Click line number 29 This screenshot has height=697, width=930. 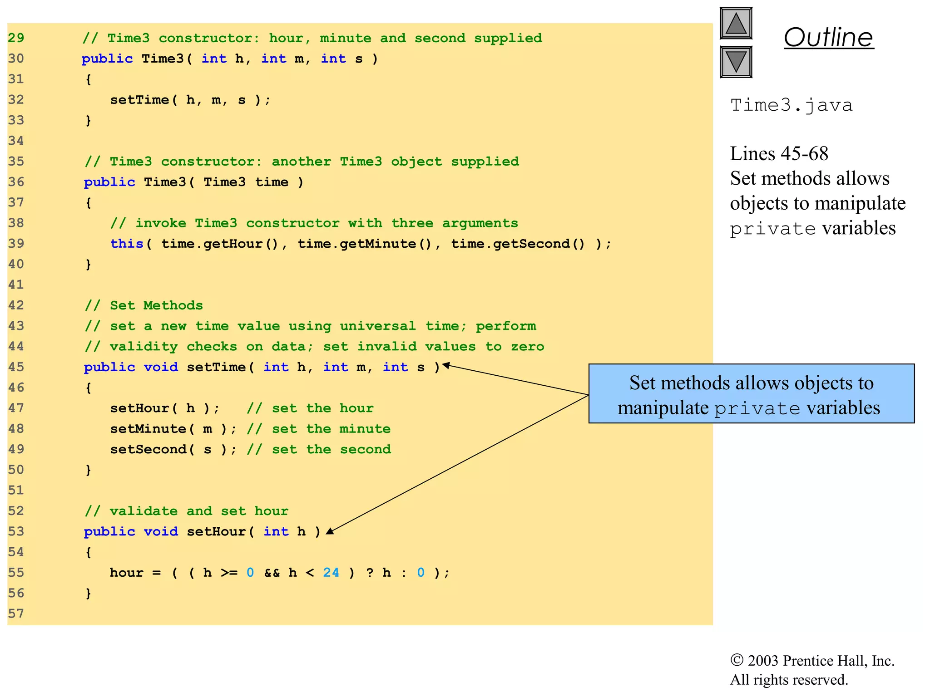16,38
